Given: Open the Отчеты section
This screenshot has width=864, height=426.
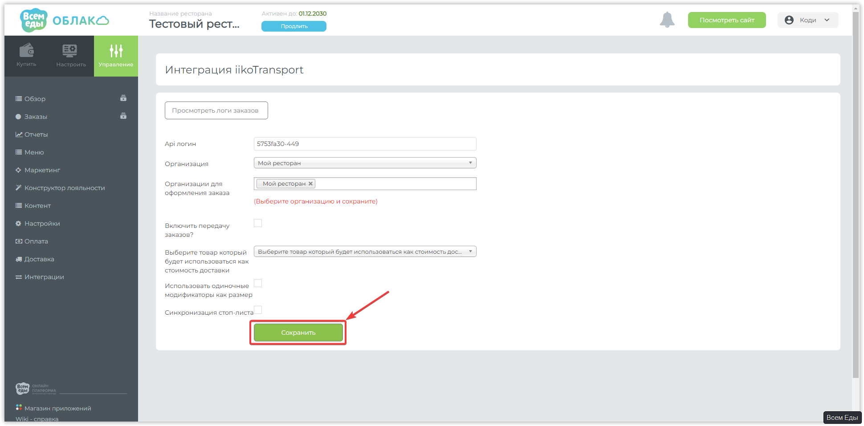Looking at the screenshot, I should point(36,134).
